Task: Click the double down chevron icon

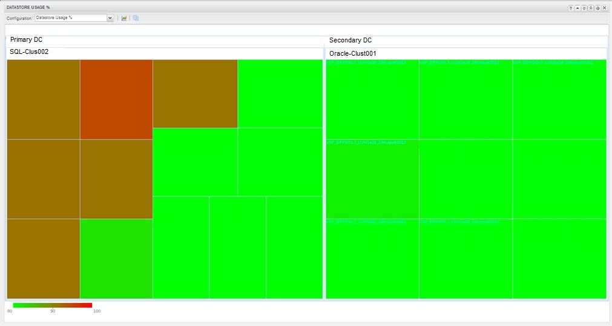Action: (584, 8)
